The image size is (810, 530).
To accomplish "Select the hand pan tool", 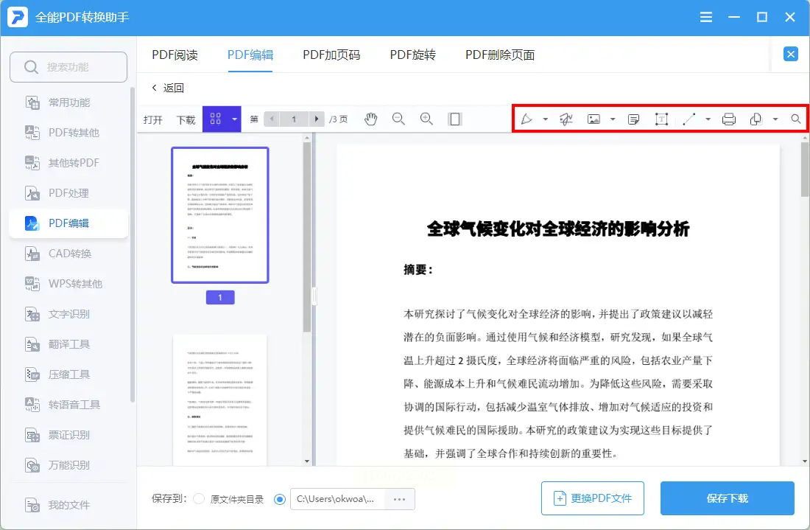I will tap(370, 119).
